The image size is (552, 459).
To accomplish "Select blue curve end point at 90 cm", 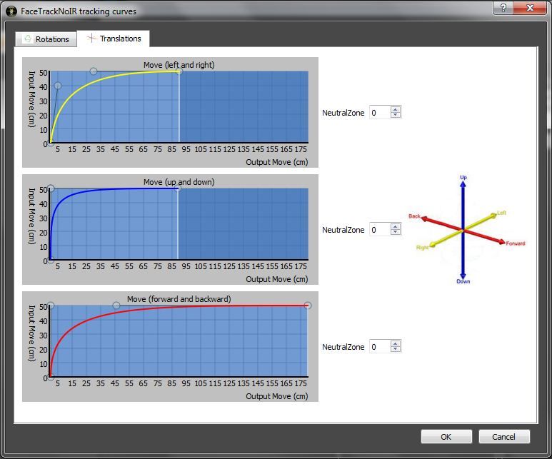I will coord(178,188).
